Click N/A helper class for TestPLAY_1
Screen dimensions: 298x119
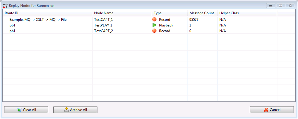pos(223,25)
